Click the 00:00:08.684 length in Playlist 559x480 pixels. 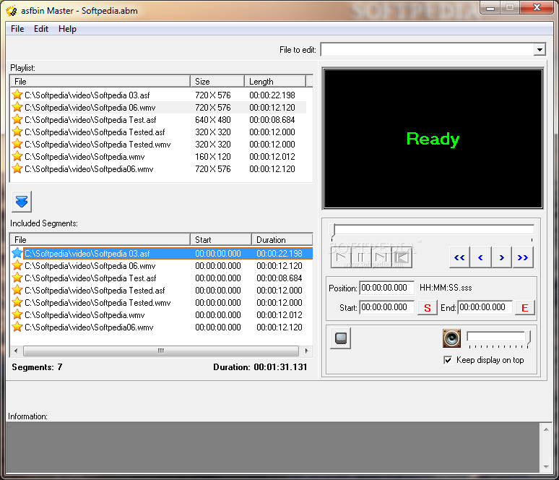click(272, 119)
